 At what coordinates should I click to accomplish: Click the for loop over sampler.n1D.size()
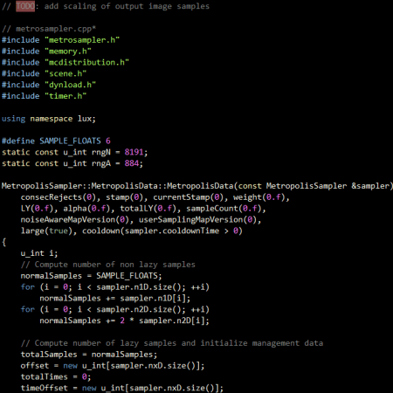pyautogui.click(x=115, y=287)
